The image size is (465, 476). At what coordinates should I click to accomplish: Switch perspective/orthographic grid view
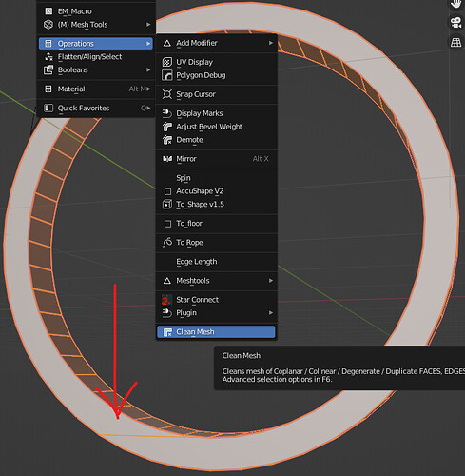(x=456, y=42)
